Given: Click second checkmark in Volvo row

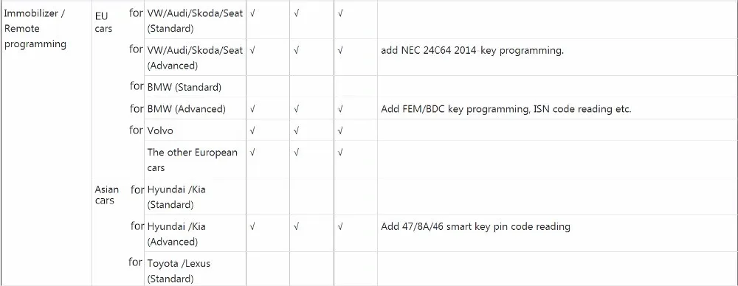Looking at the screenshot, I should [297, 130].
